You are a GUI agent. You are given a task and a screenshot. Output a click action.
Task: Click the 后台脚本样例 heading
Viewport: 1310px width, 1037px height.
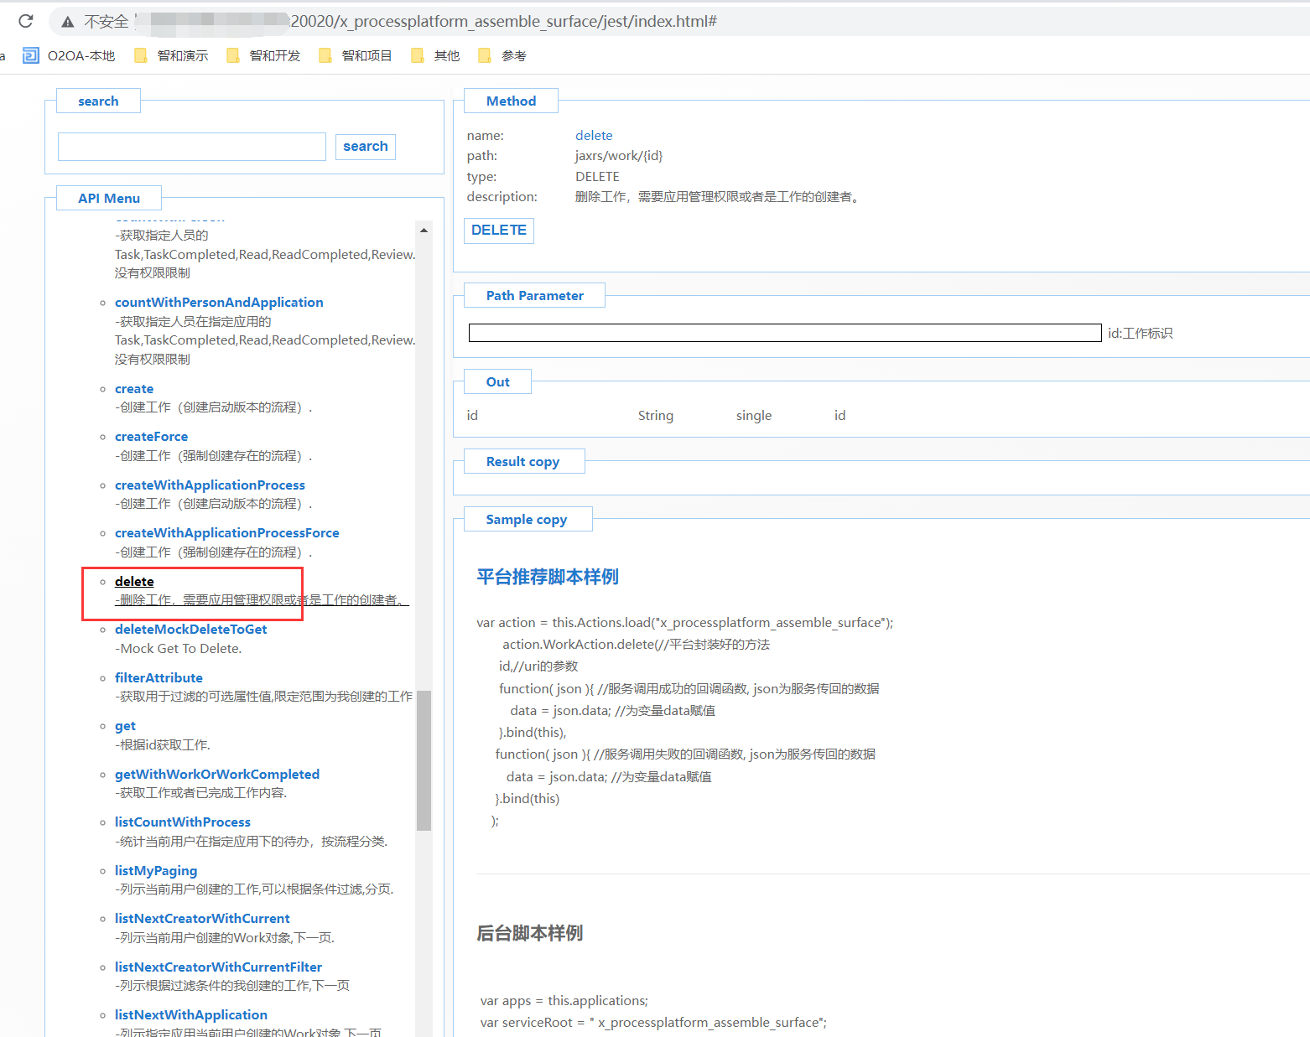click(x=530, y=933)
